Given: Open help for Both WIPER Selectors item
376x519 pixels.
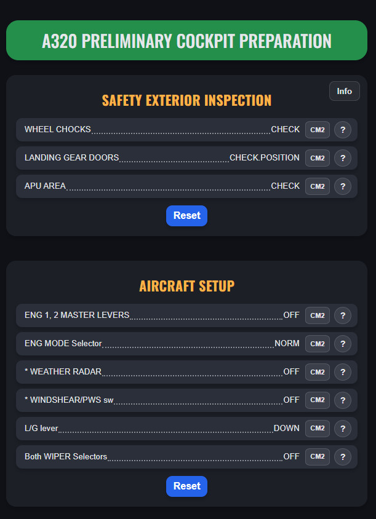Looking at the screenshot, I should 343,457.
